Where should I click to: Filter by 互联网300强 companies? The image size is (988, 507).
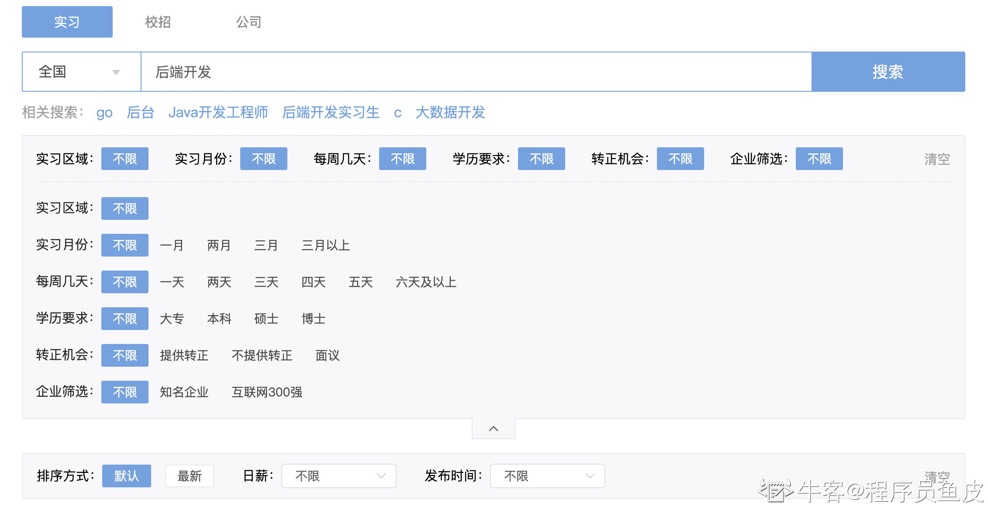coord(266,392)
